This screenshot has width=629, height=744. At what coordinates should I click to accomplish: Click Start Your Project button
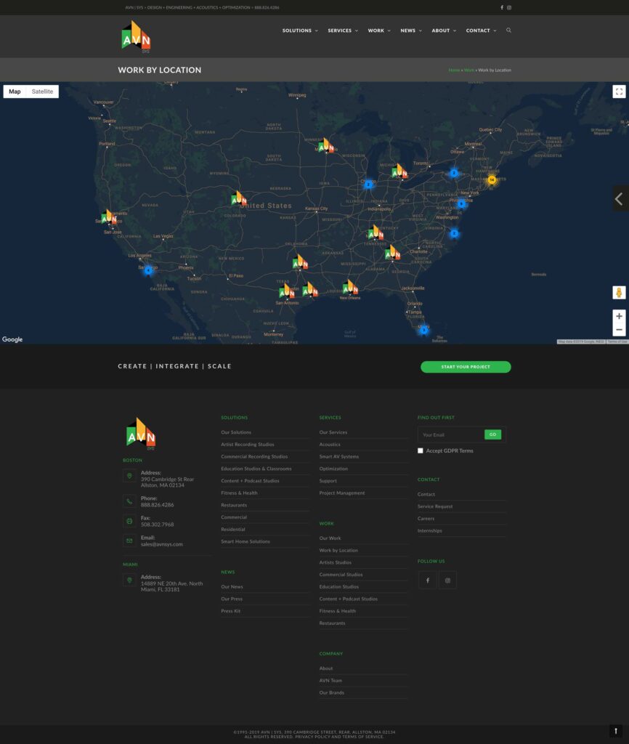click(466, 367)
